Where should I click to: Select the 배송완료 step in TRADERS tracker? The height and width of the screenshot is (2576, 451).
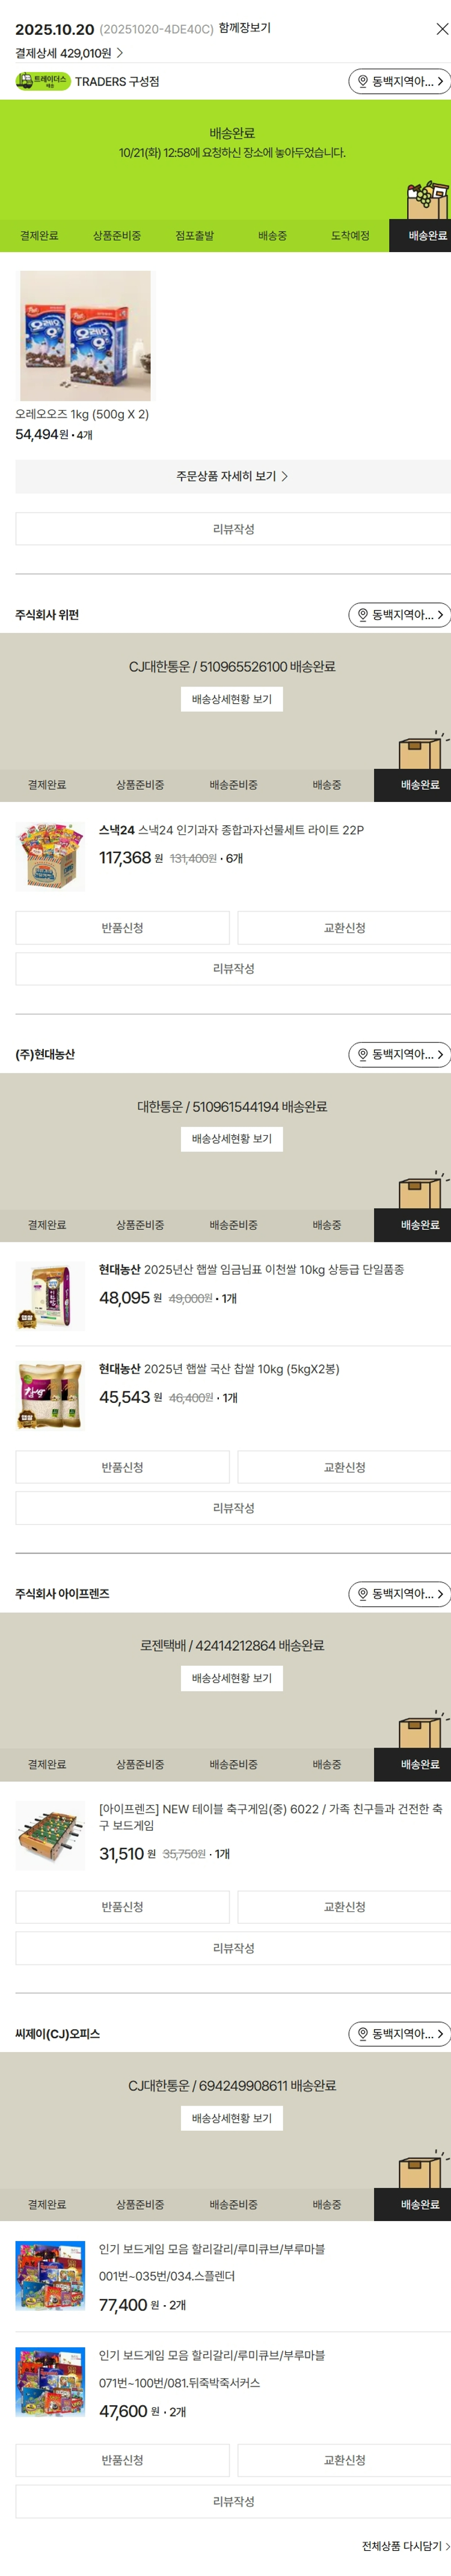click(x=427, y=236)
